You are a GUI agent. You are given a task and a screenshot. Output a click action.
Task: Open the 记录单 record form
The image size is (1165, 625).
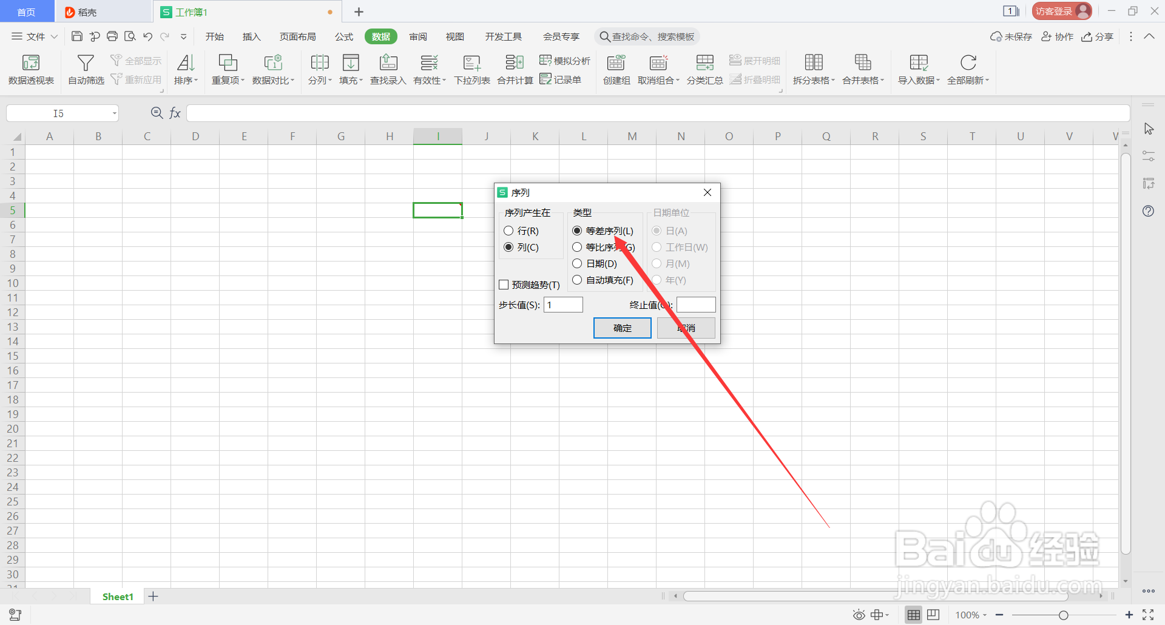tap(561, 79)
